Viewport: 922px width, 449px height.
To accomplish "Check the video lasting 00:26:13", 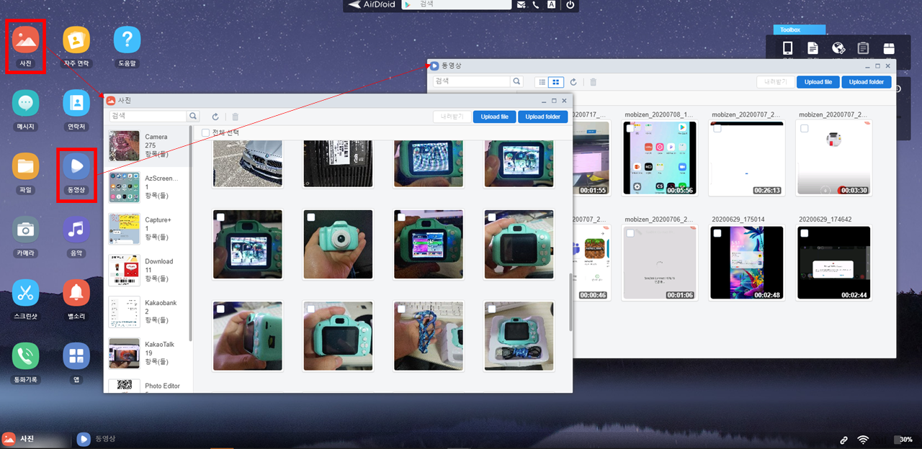I will pos(717,128).
